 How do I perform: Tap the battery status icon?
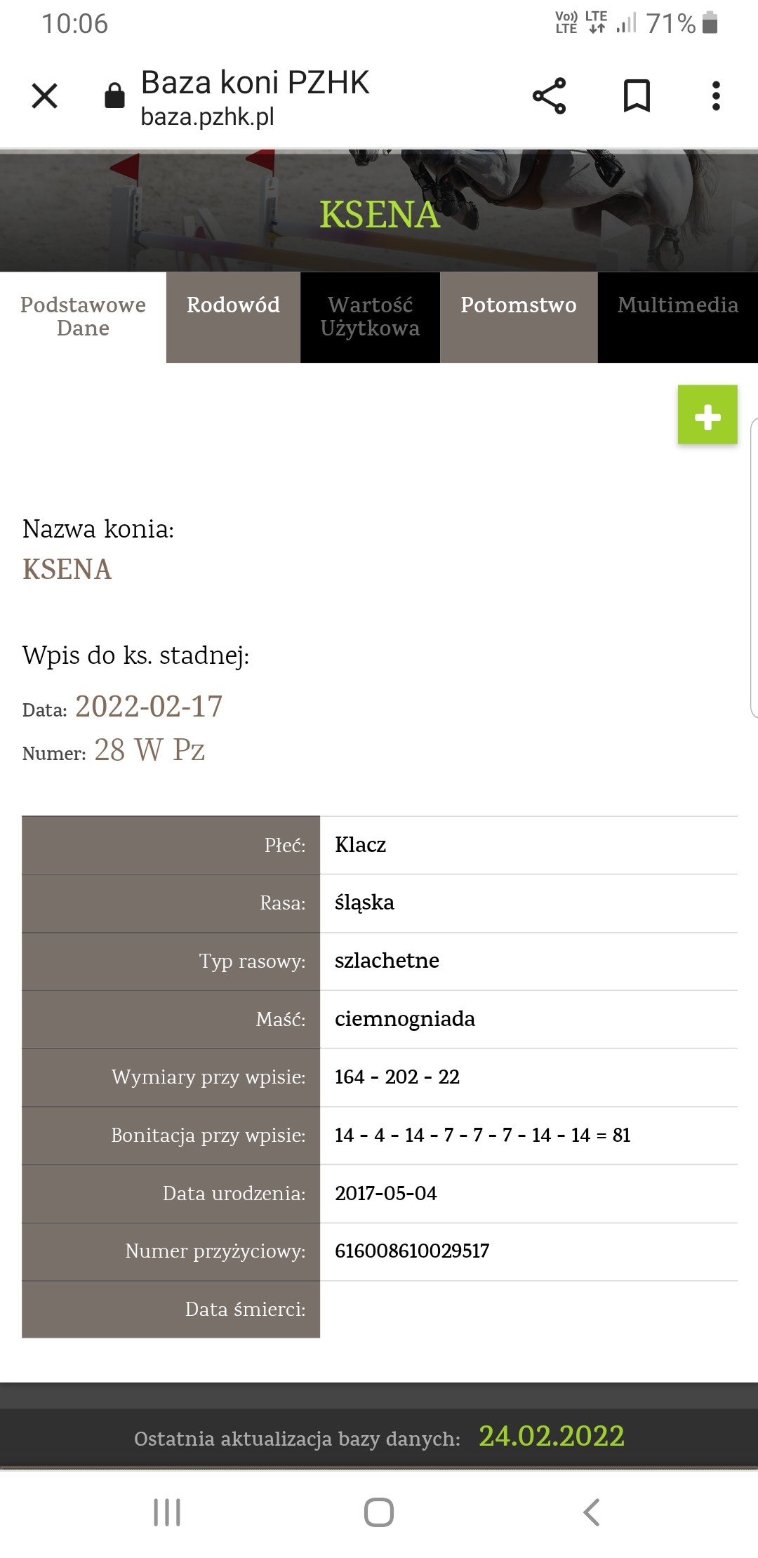tap(710, 23)
